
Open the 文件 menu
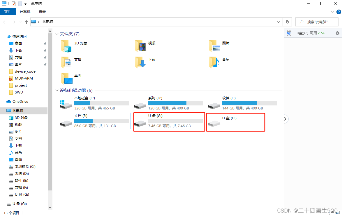[8, 12]
